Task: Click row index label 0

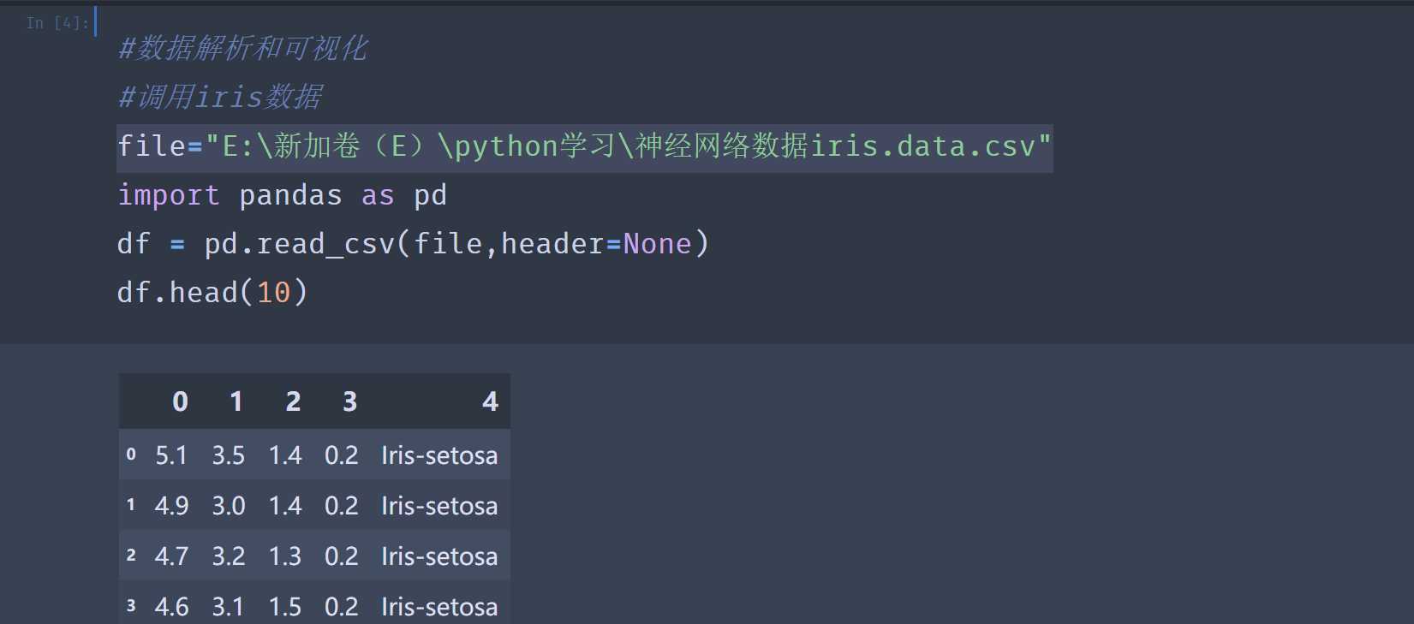Action: click(131, 455)
